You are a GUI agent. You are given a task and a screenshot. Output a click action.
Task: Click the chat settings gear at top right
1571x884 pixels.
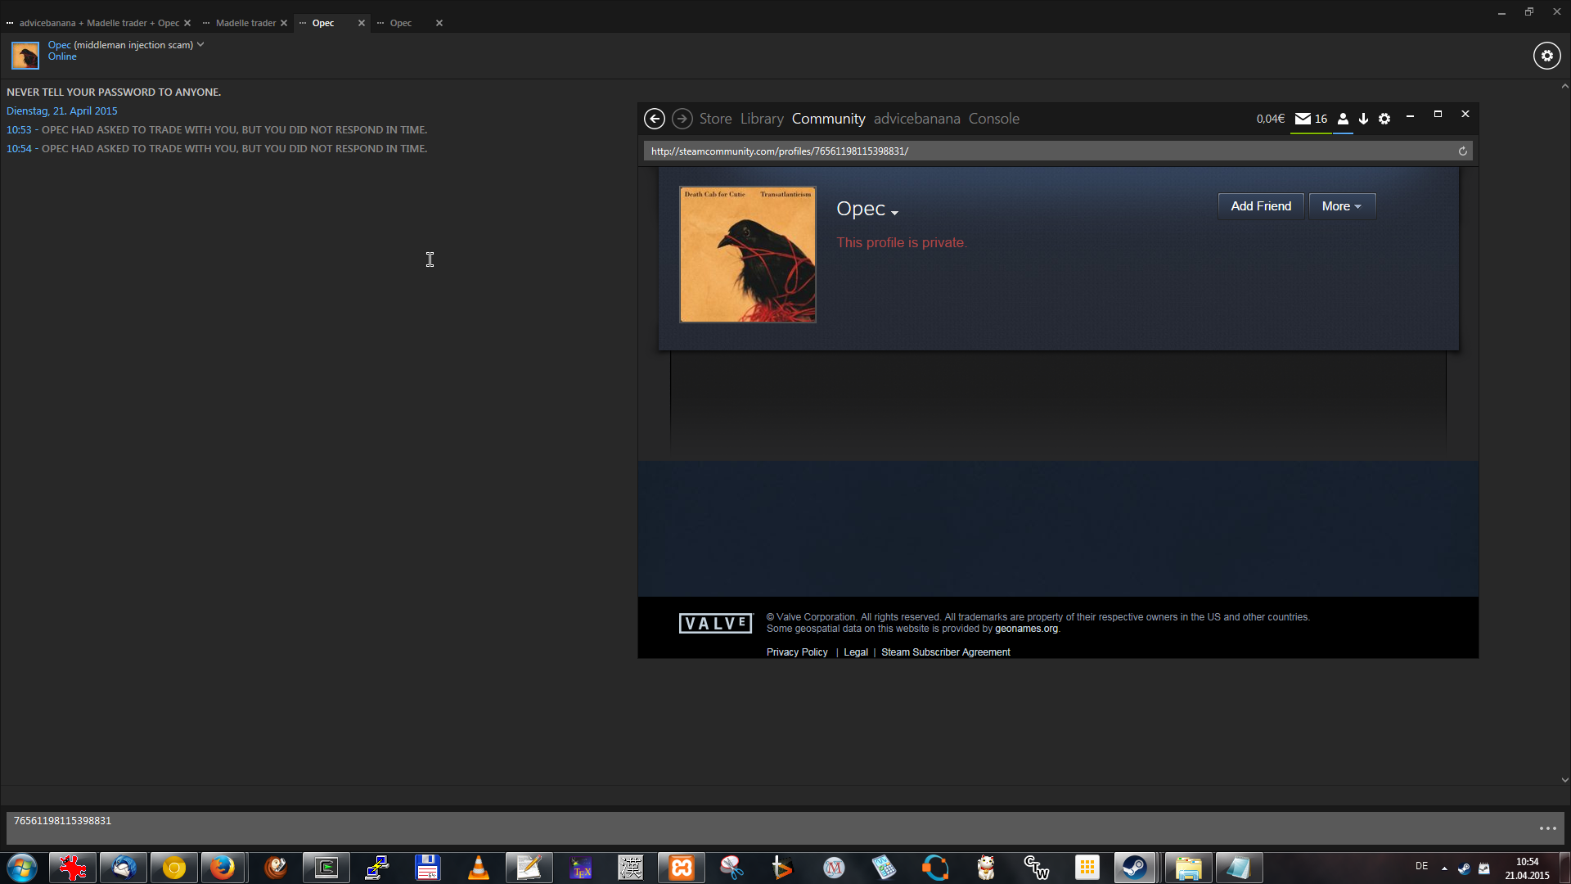pyautogui.click(x=1546, y=56)
